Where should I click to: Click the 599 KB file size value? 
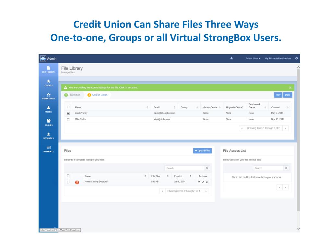tap(155, 182)
